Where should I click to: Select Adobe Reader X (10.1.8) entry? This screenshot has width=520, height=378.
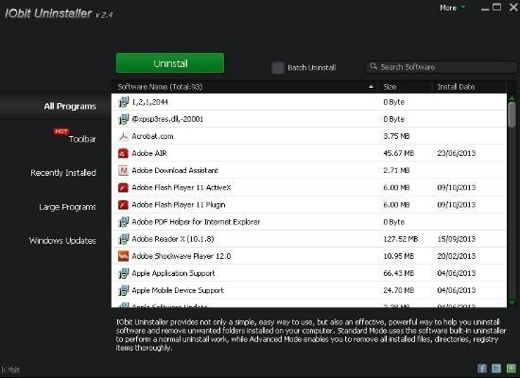pyautogui.click(x=173, y=239)
